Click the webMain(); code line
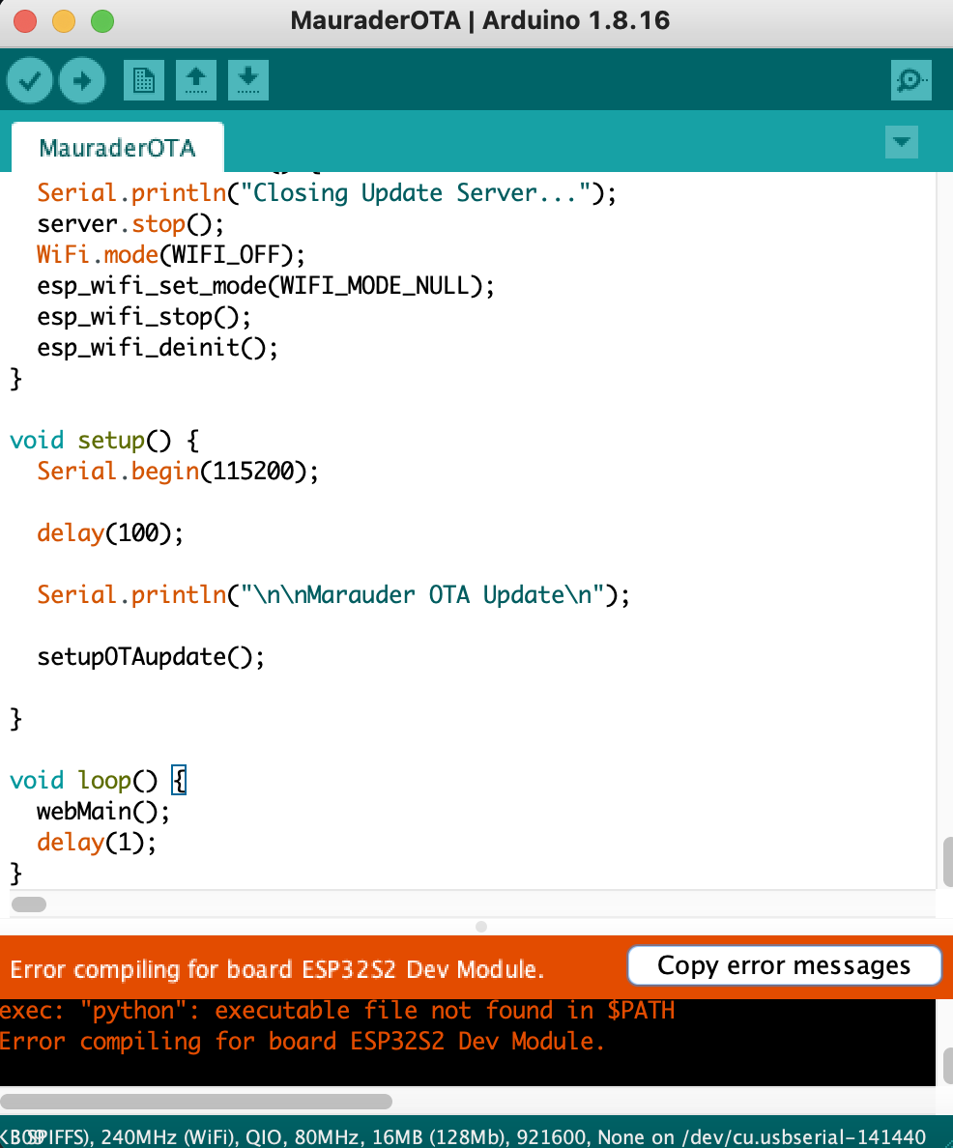953x1148 pixels. [103, 811]
